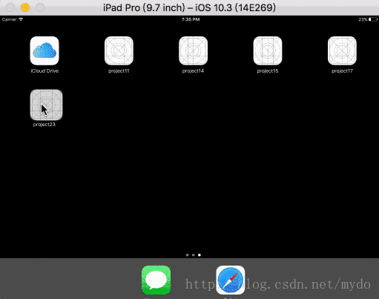Click the project23 label text
The image size is (379, 299).
click(45, 125)
